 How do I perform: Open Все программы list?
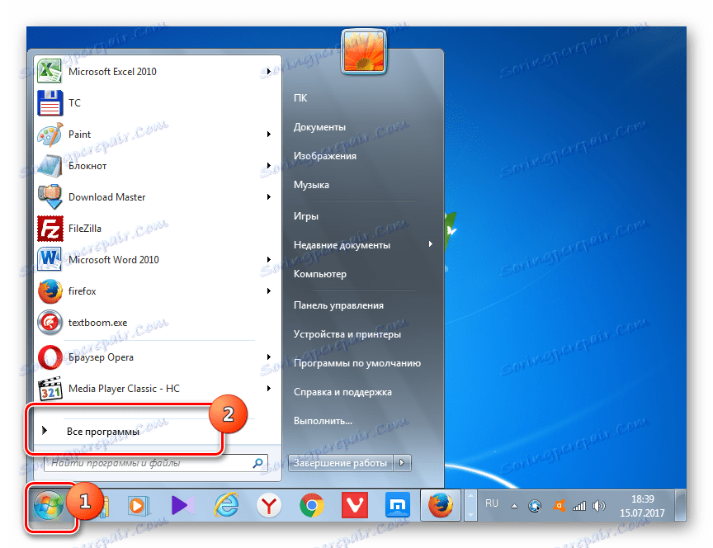tap(103, 432)
